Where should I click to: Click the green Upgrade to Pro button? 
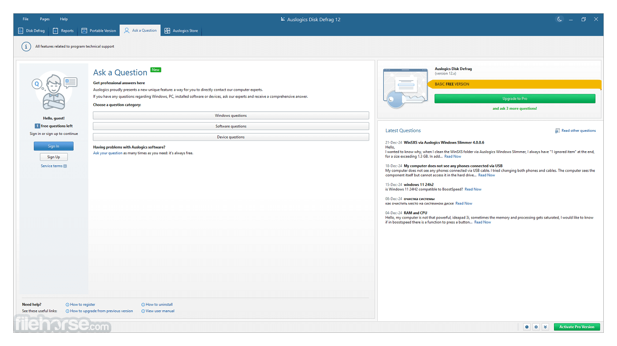point(515,99)
